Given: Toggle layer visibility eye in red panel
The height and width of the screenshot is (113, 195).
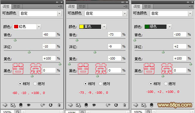Looking at the screenshot, I should (x=29, y=105).
